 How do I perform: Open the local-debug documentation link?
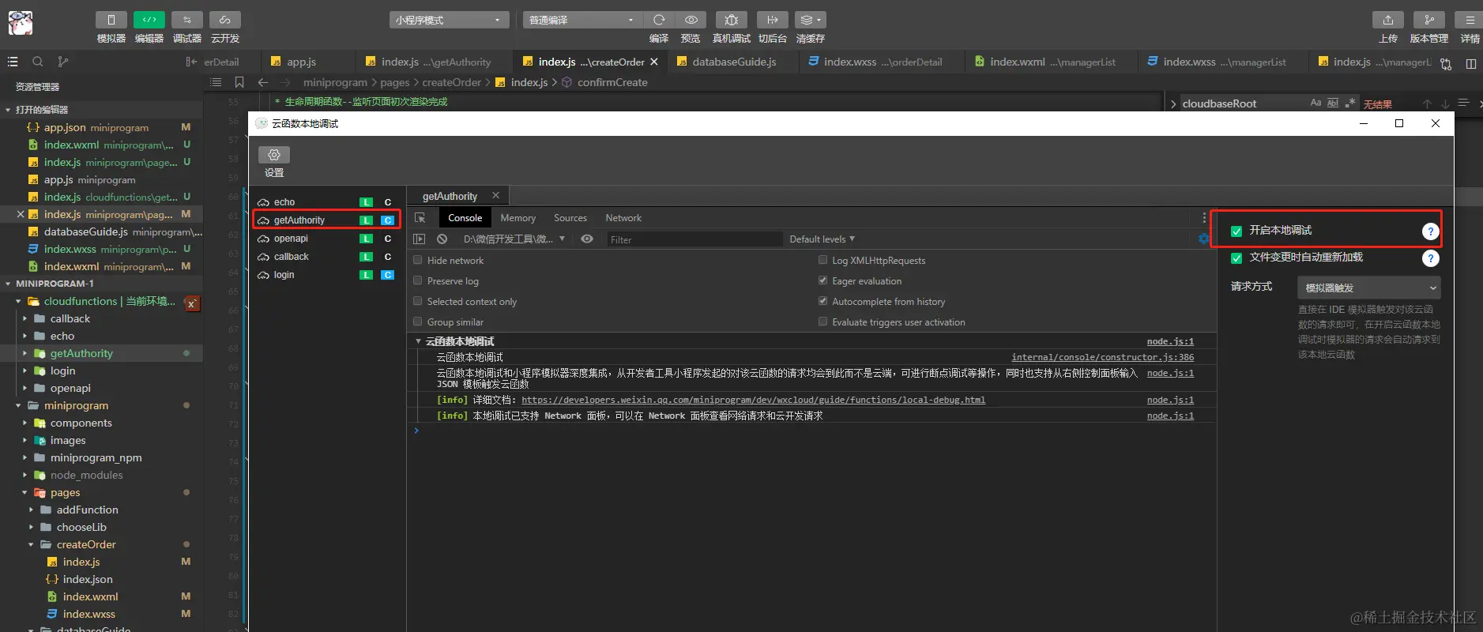pos(753,400)
